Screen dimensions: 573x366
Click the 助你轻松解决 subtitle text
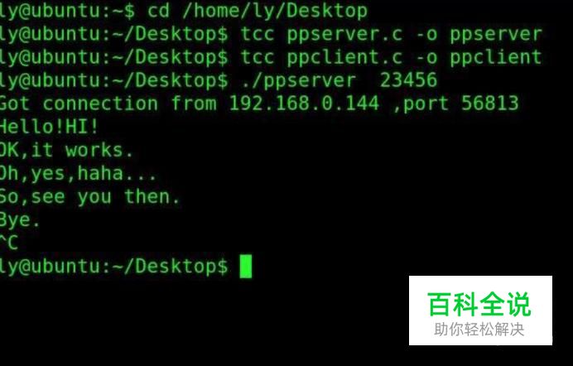click(x=479, y=330)
